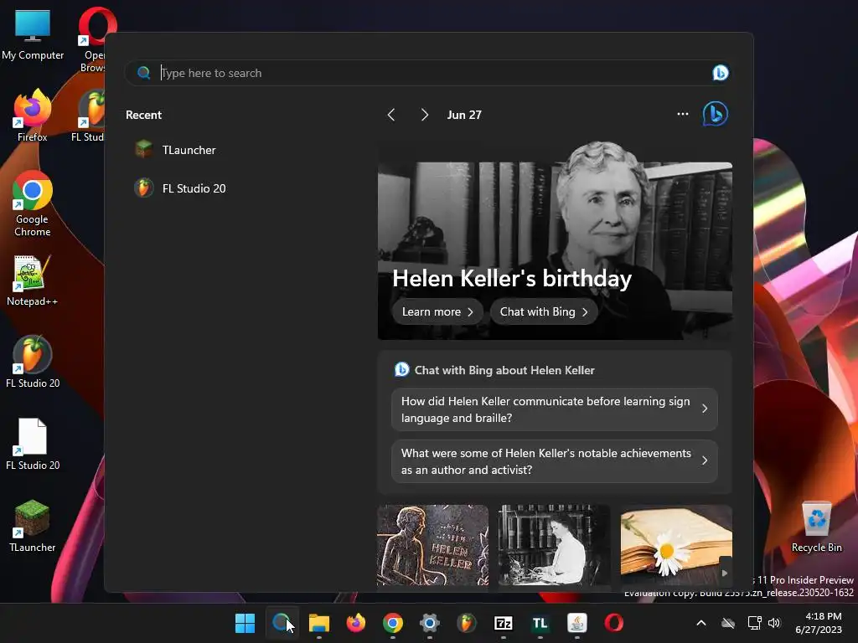This screenshot has width=858, height=643.
Task: Open TL TLauncher icon in taskbar
Action: point(540,623)
